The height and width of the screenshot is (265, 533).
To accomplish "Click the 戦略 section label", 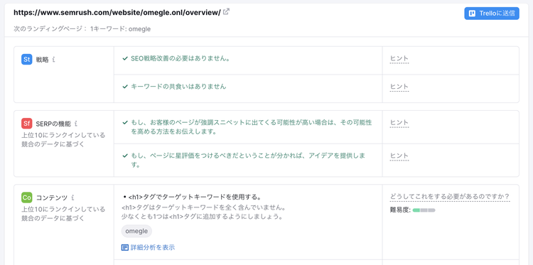I will coord(43,60).
